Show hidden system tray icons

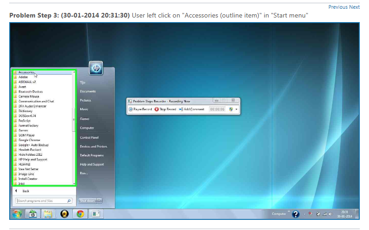304,214
